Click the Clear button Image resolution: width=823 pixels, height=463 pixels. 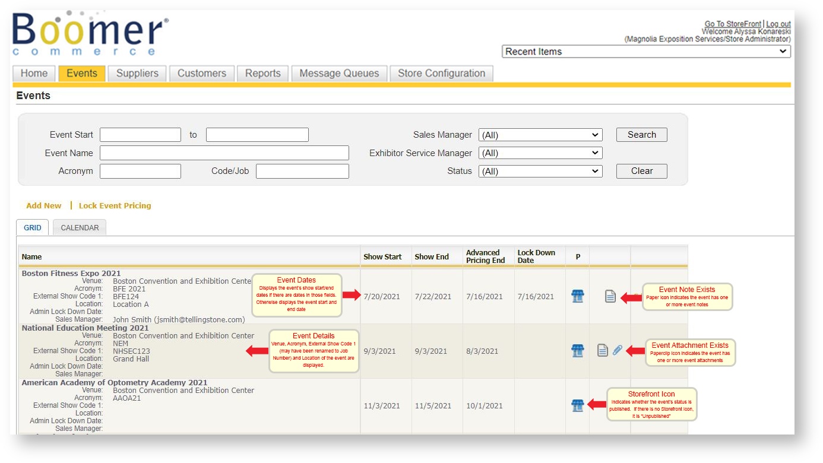coord(641,171)
